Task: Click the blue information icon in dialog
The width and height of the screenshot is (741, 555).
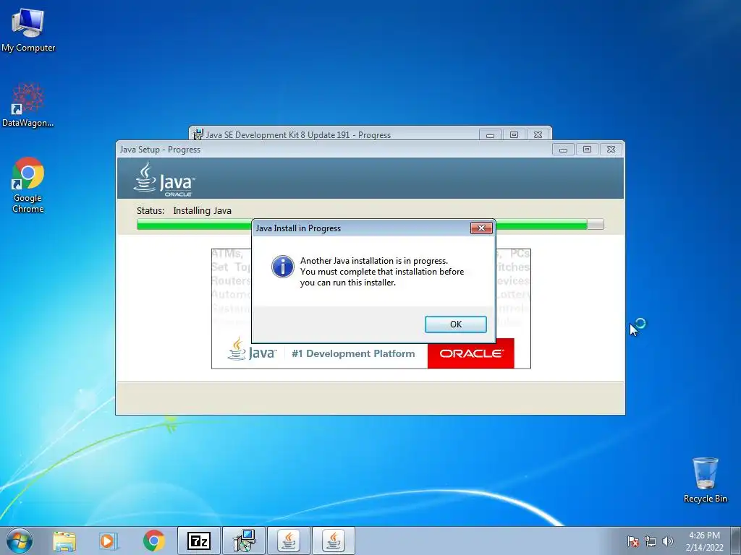Action: coord(283,267)
